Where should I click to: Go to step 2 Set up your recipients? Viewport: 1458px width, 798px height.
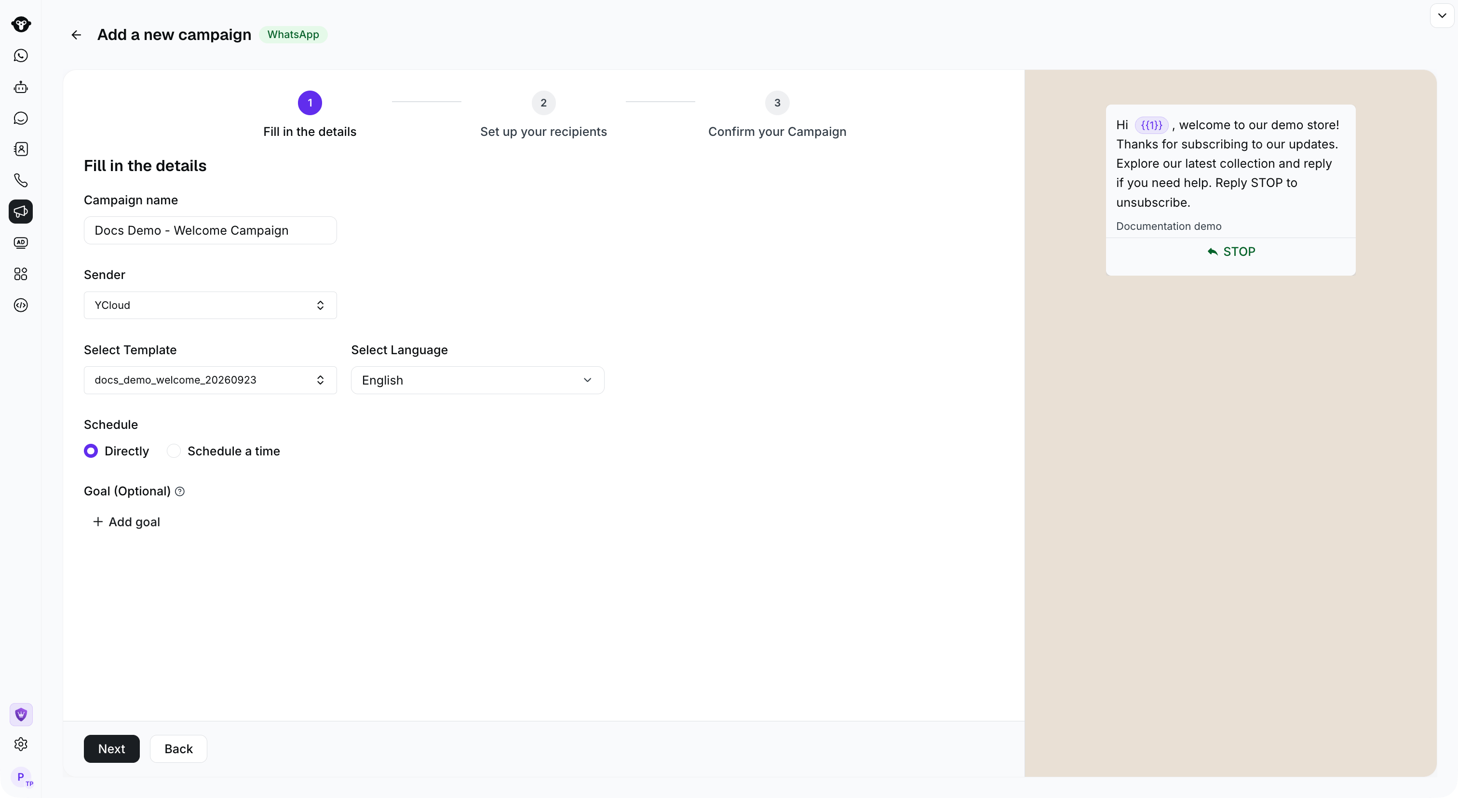click(543, 115)
